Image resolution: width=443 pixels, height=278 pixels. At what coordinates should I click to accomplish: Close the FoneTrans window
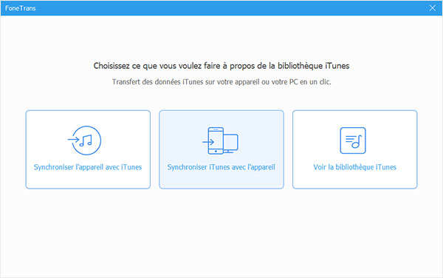432,8
